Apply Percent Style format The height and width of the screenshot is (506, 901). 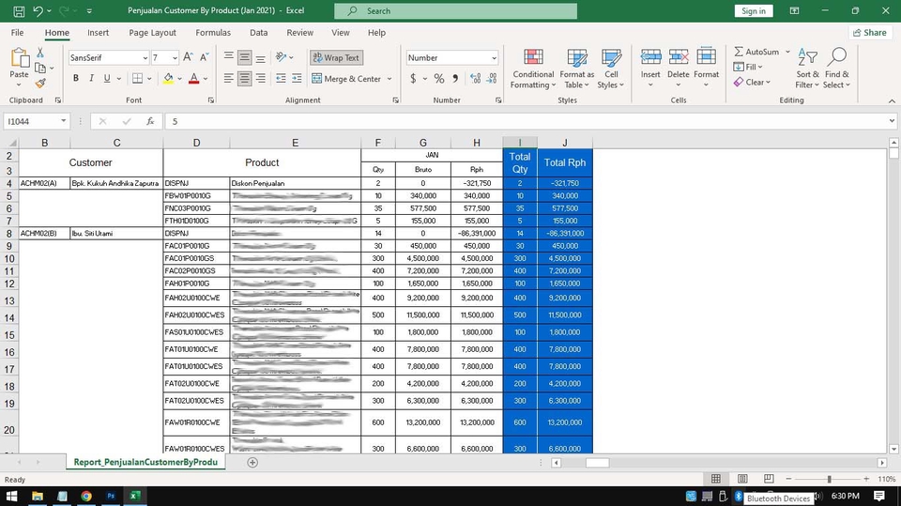439,78
